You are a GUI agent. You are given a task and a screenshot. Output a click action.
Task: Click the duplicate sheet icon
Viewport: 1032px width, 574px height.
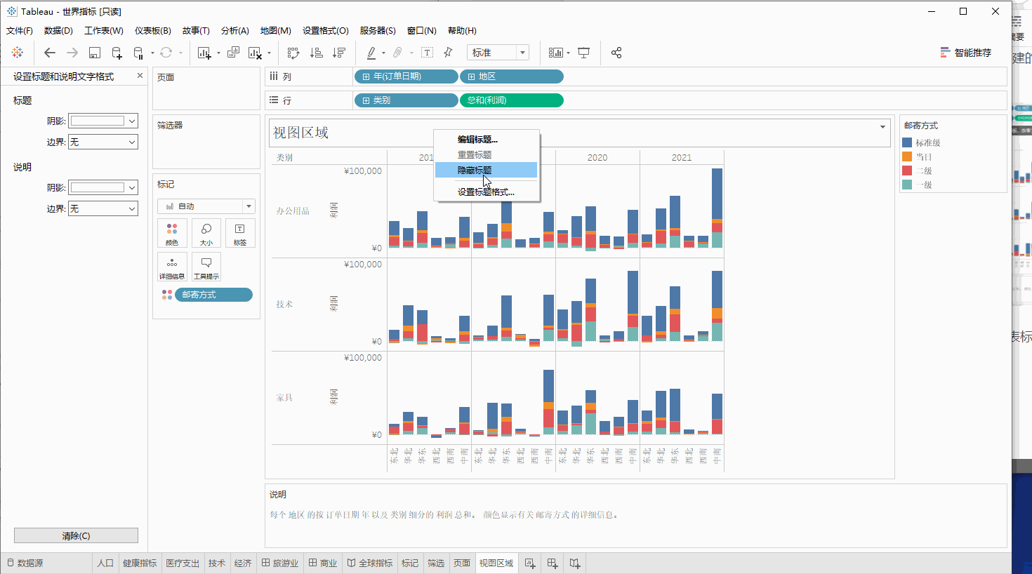point(233,53)
